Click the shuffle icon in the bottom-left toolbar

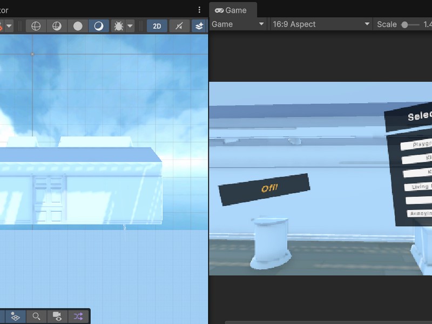(x=78, y=316)
